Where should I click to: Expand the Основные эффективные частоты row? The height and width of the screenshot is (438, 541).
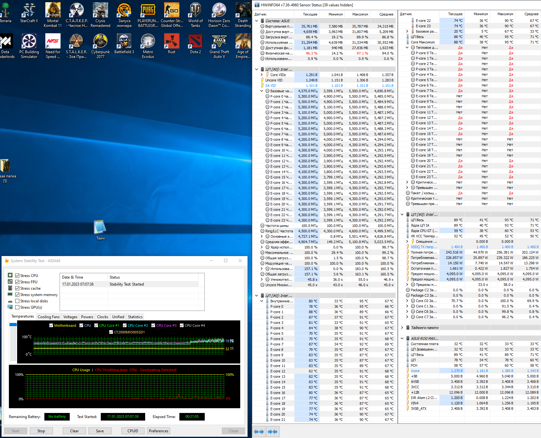[262, 236]
